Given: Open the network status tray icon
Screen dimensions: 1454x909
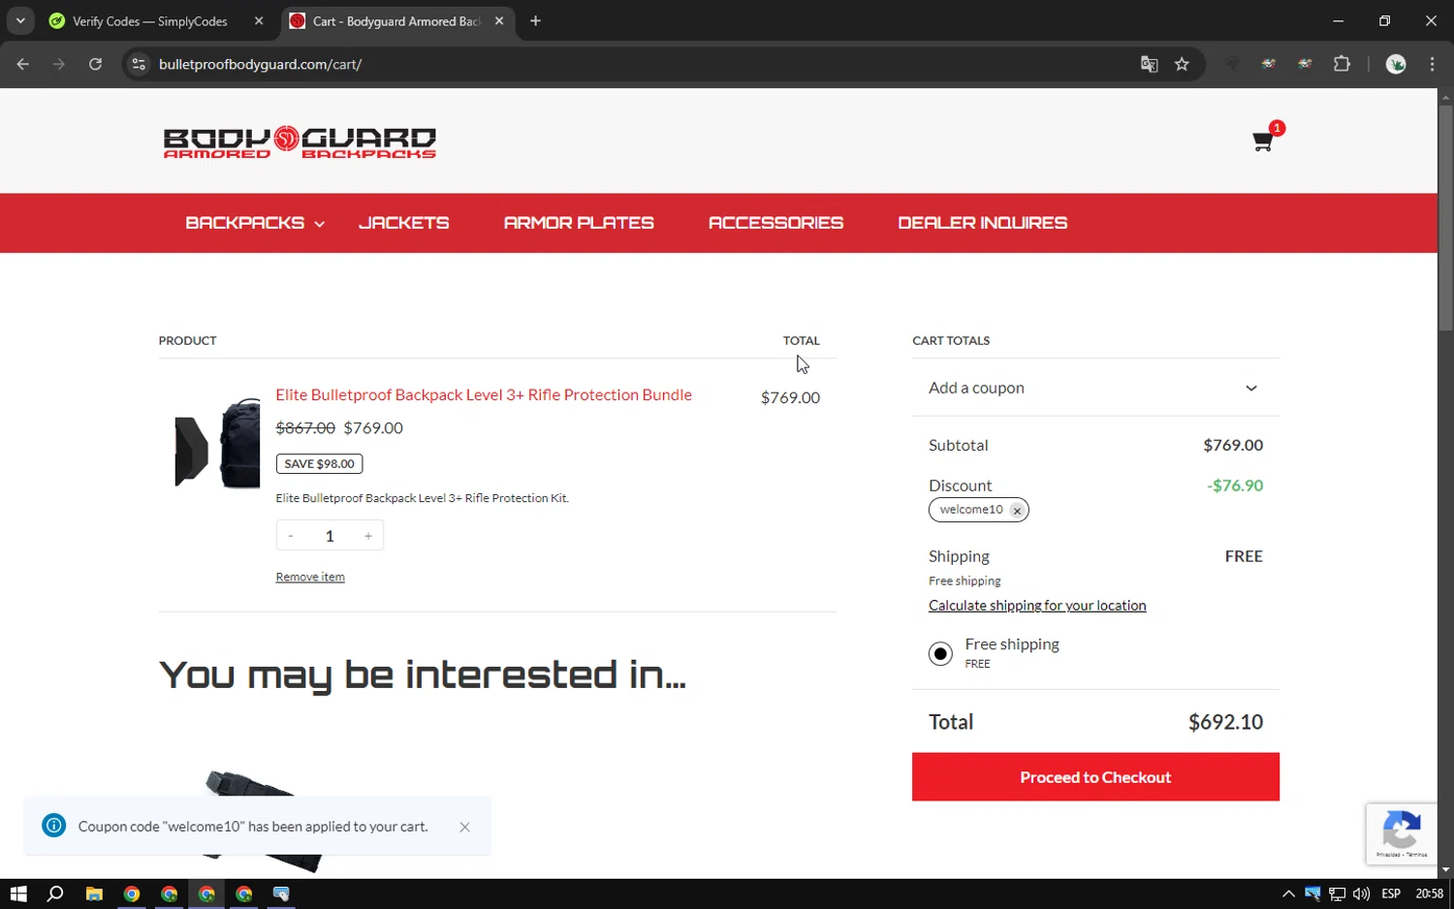Looking at the screenshot, I should tap(1337, 893).
